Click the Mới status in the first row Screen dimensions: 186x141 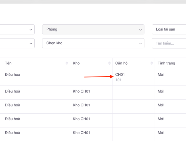161,75
